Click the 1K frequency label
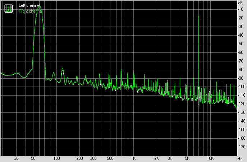247x162 pixels. coord(133,158)
